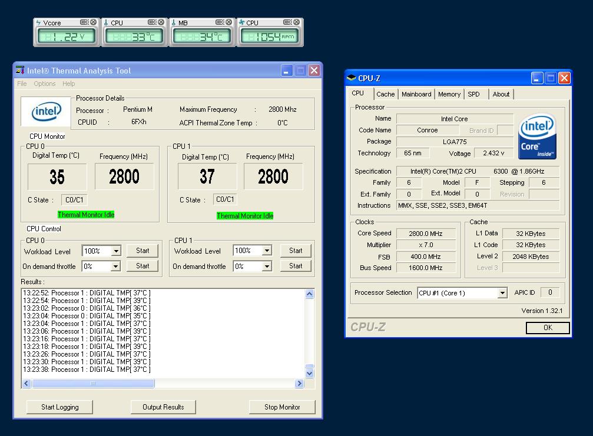Open the File menu in Thermal Analysis Tool

click(x=22, y=84)
